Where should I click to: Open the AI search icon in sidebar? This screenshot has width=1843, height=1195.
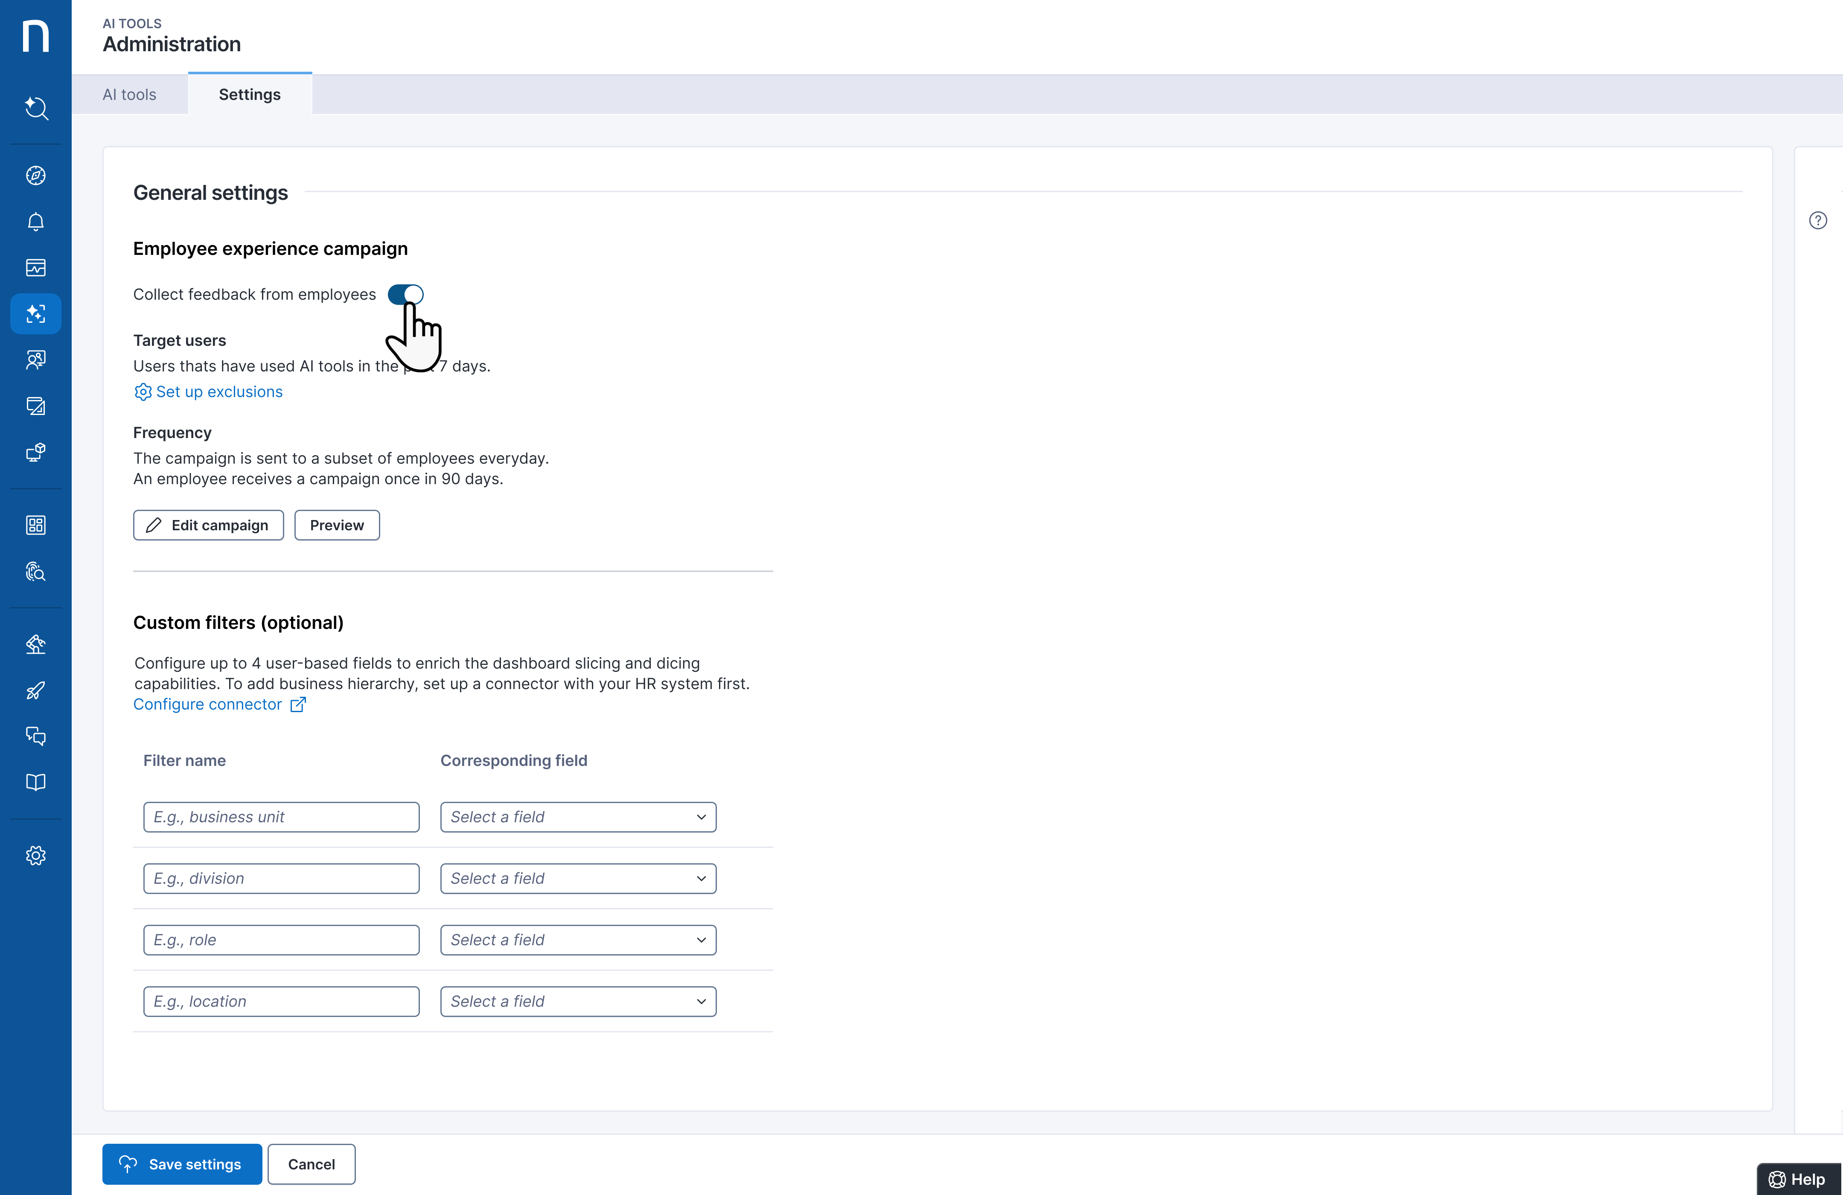(35, 108)
